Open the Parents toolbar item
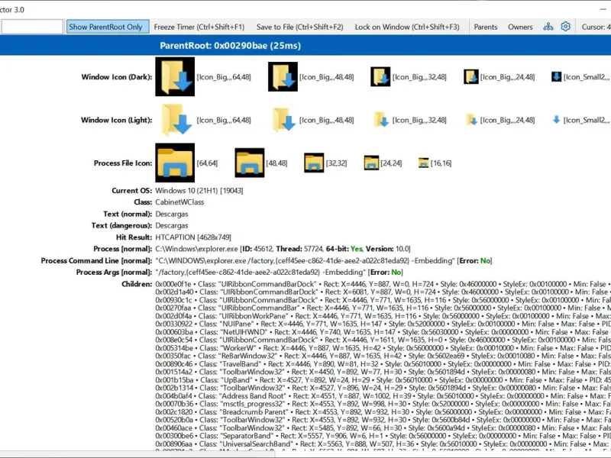The height and width of the screenshot is (458, 611). click(486, 27)
